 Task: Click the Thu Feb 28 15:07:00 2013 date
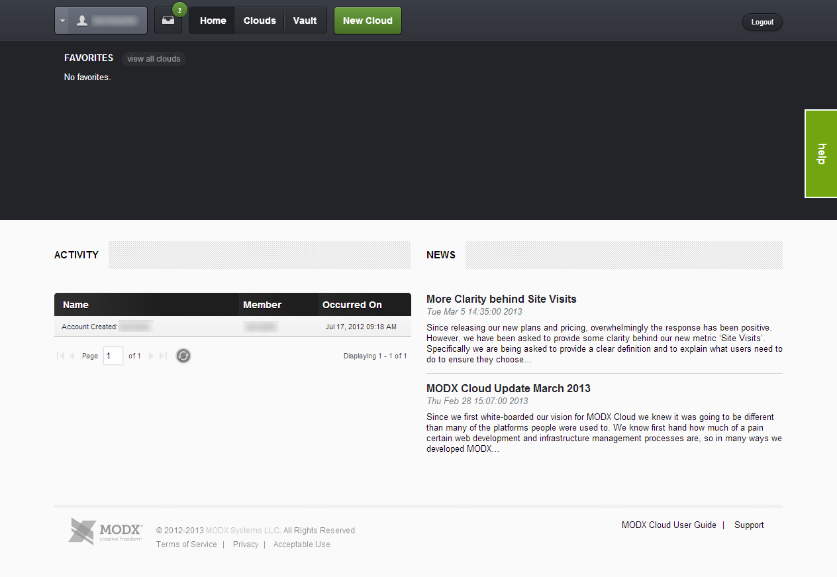click(x=477, y=401)
